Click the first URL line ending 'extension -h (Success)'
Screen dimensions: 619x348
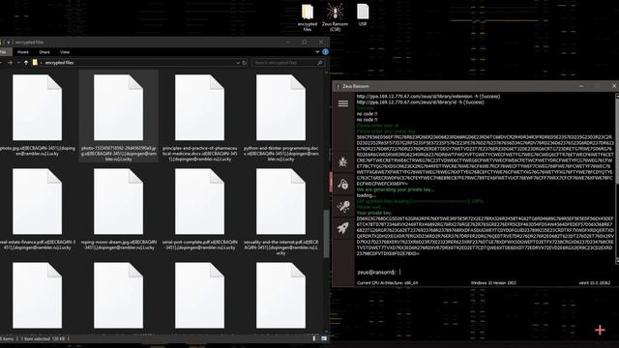(428, 97)
